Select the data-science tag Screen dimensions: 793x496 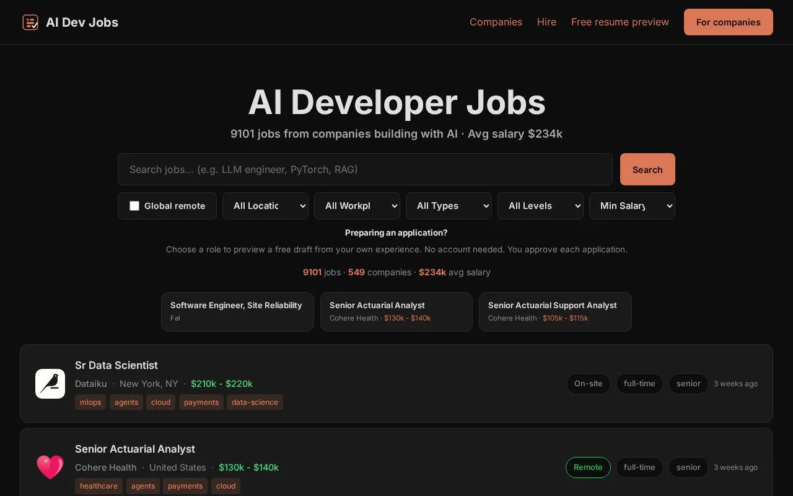pos(255,402)
